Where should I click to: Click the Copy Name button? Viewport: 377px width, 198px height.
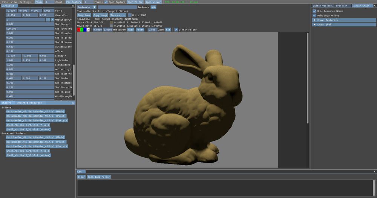pos(84,15)
